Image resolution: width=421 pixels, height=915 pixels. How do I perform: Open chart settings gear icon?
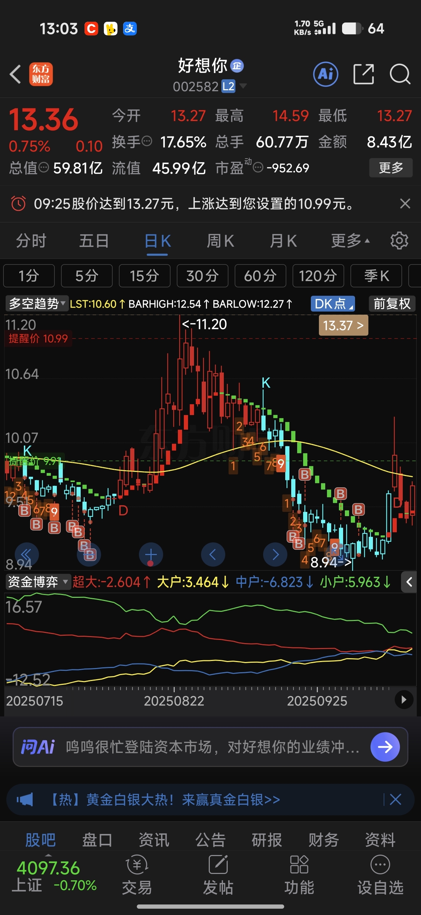tap(399, 241)
